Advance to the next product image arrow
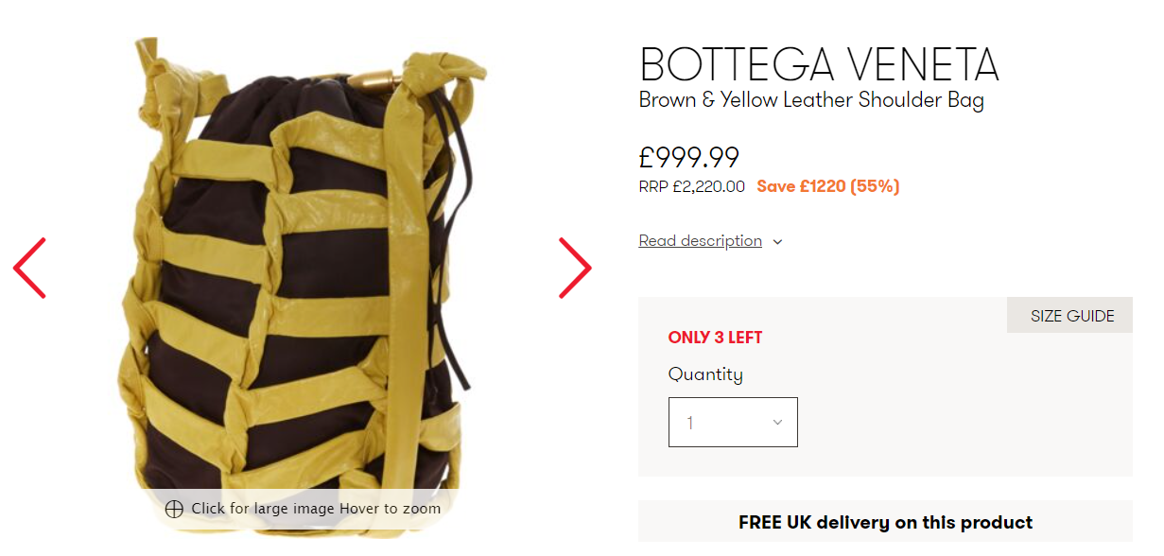Image resolution: width=1164 pixels, height=556 pixels. 575,269
